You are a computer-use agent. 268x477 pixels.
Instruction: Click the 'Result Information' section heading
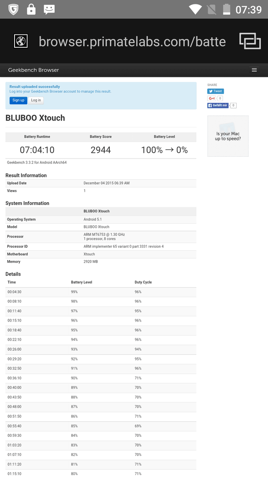coord(26,175)
